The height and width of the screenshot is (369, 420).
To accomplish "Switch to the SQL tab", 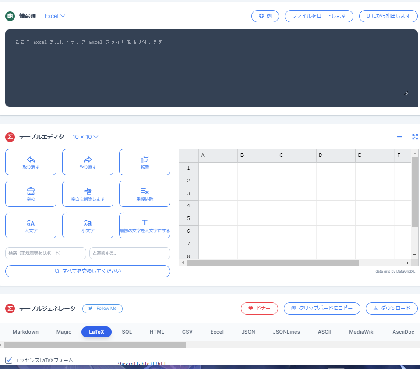I will 127,332.
